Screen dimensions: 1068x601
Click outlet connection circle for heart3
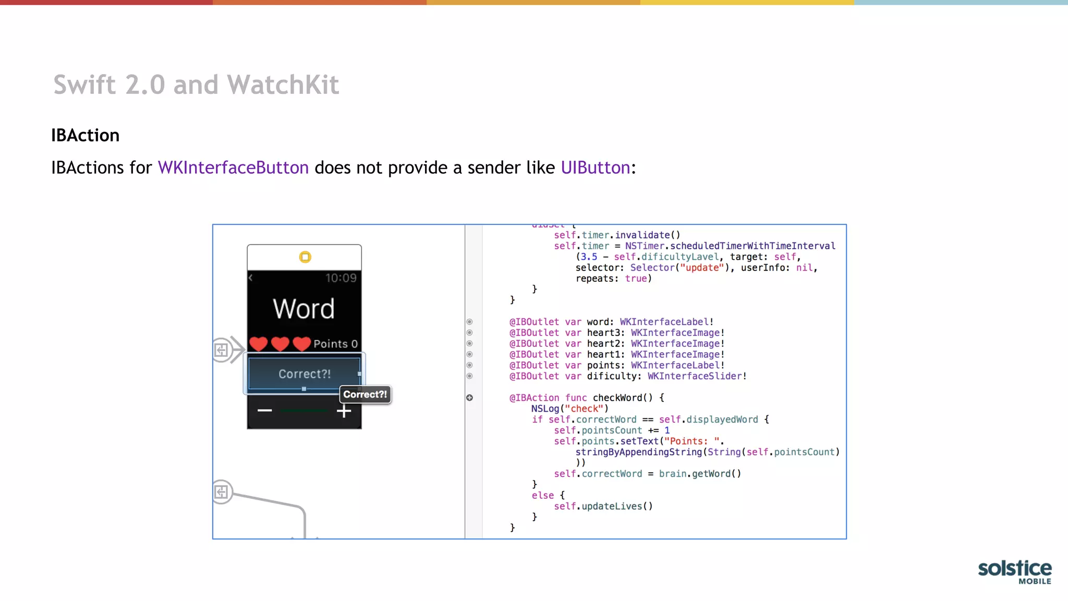469,333
